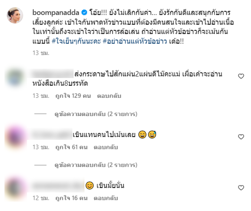The width and height of the screenshot is (251, 211).
Task: Like the third comment, posted 12 ชม. ago
Action: click(241, 188)
